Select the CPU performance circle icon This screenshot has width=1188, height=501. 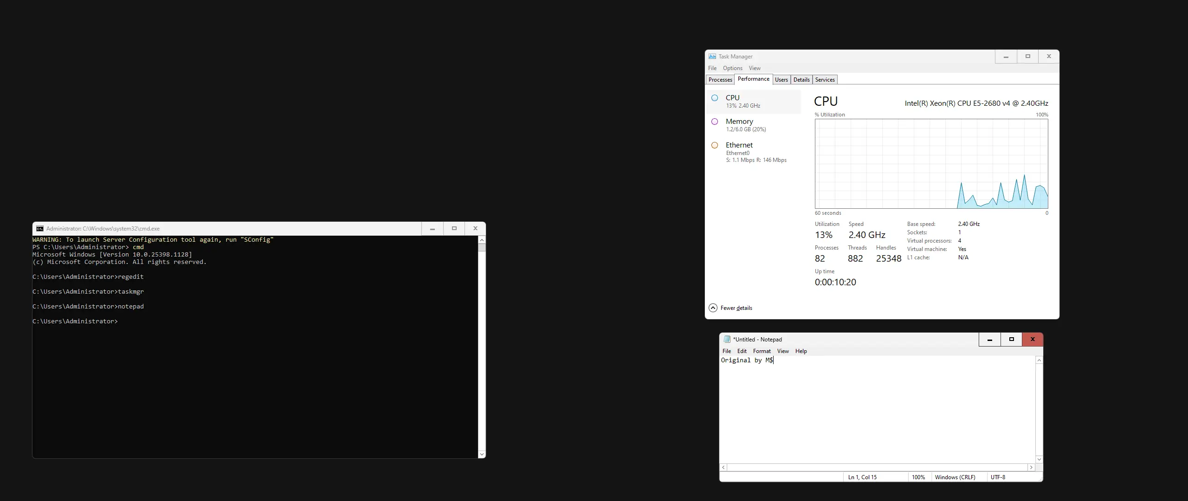715,98
